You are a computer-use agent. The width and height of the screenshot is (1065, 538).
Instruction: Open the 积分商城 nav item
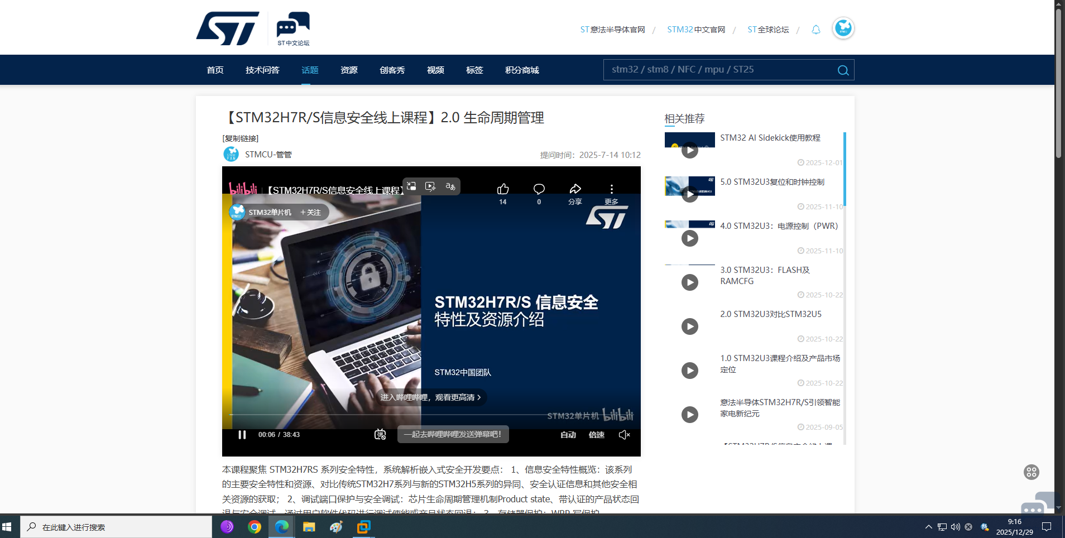(522, 70)
